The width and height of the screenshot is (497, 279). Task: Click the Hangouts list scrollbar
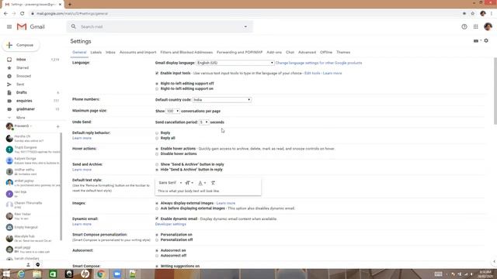61,187
